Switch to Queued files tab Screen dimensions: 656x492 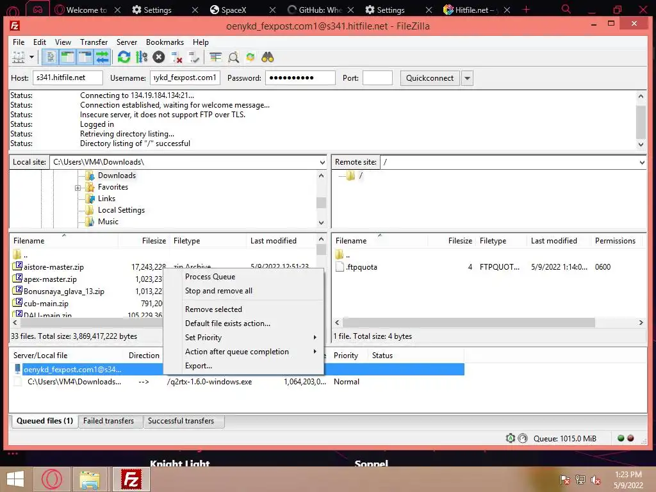pyautogui.click(x=44, y=421)
